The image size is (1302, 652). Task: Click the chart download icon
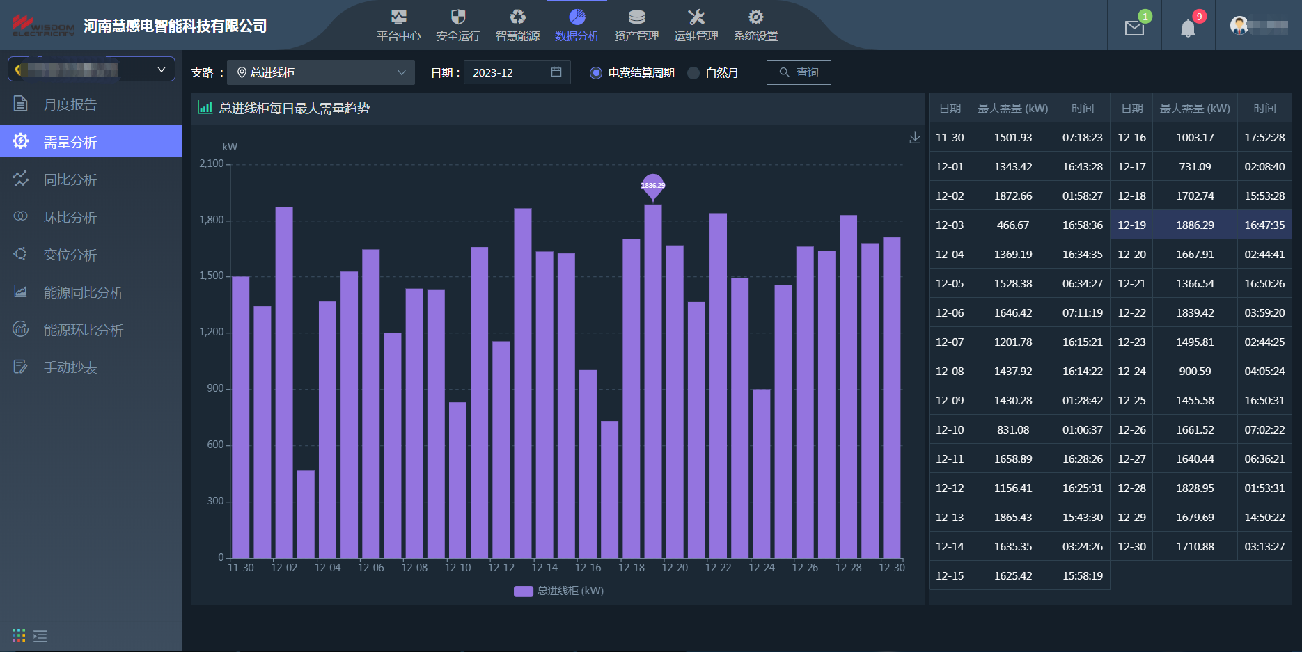(915, 138)
